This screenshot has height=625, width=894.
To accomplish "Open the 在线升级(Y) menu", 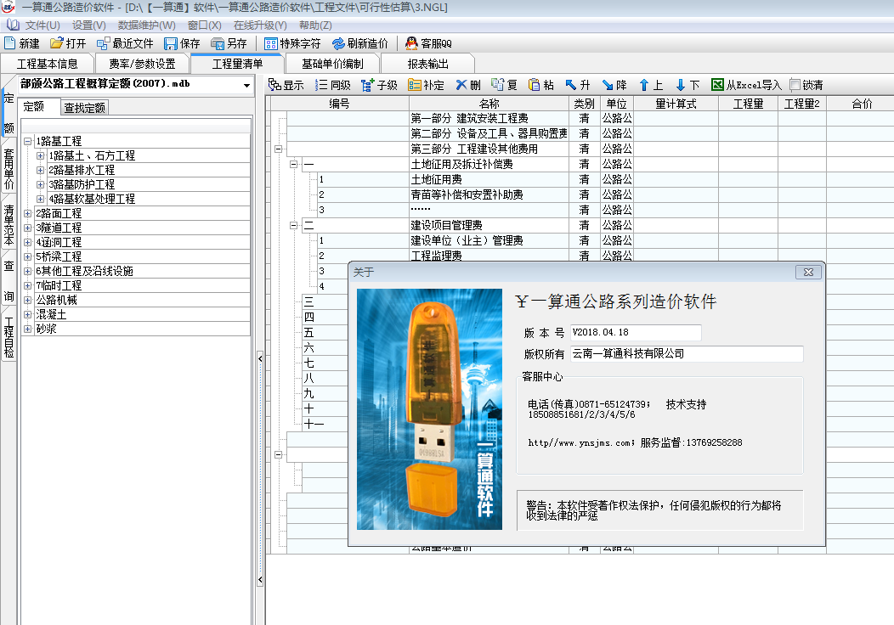I will point(260,25).
